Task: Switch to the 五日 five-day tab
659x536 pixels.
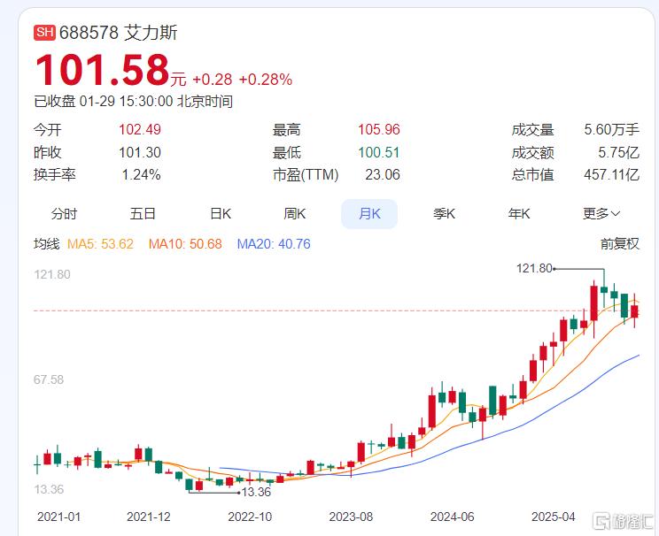Action: [143, 214]
